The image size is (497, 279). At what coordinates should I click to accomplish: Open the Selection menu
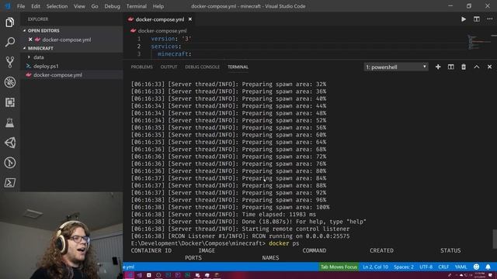pos(57,6)
